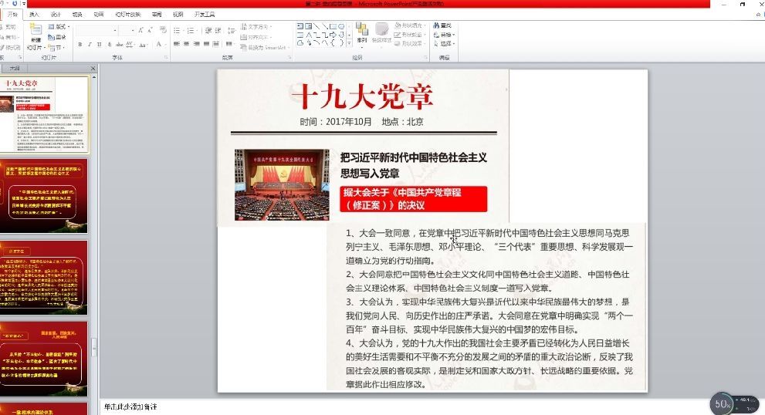Open the Quick Styles (快速样式) gallery

pos(381,32)
